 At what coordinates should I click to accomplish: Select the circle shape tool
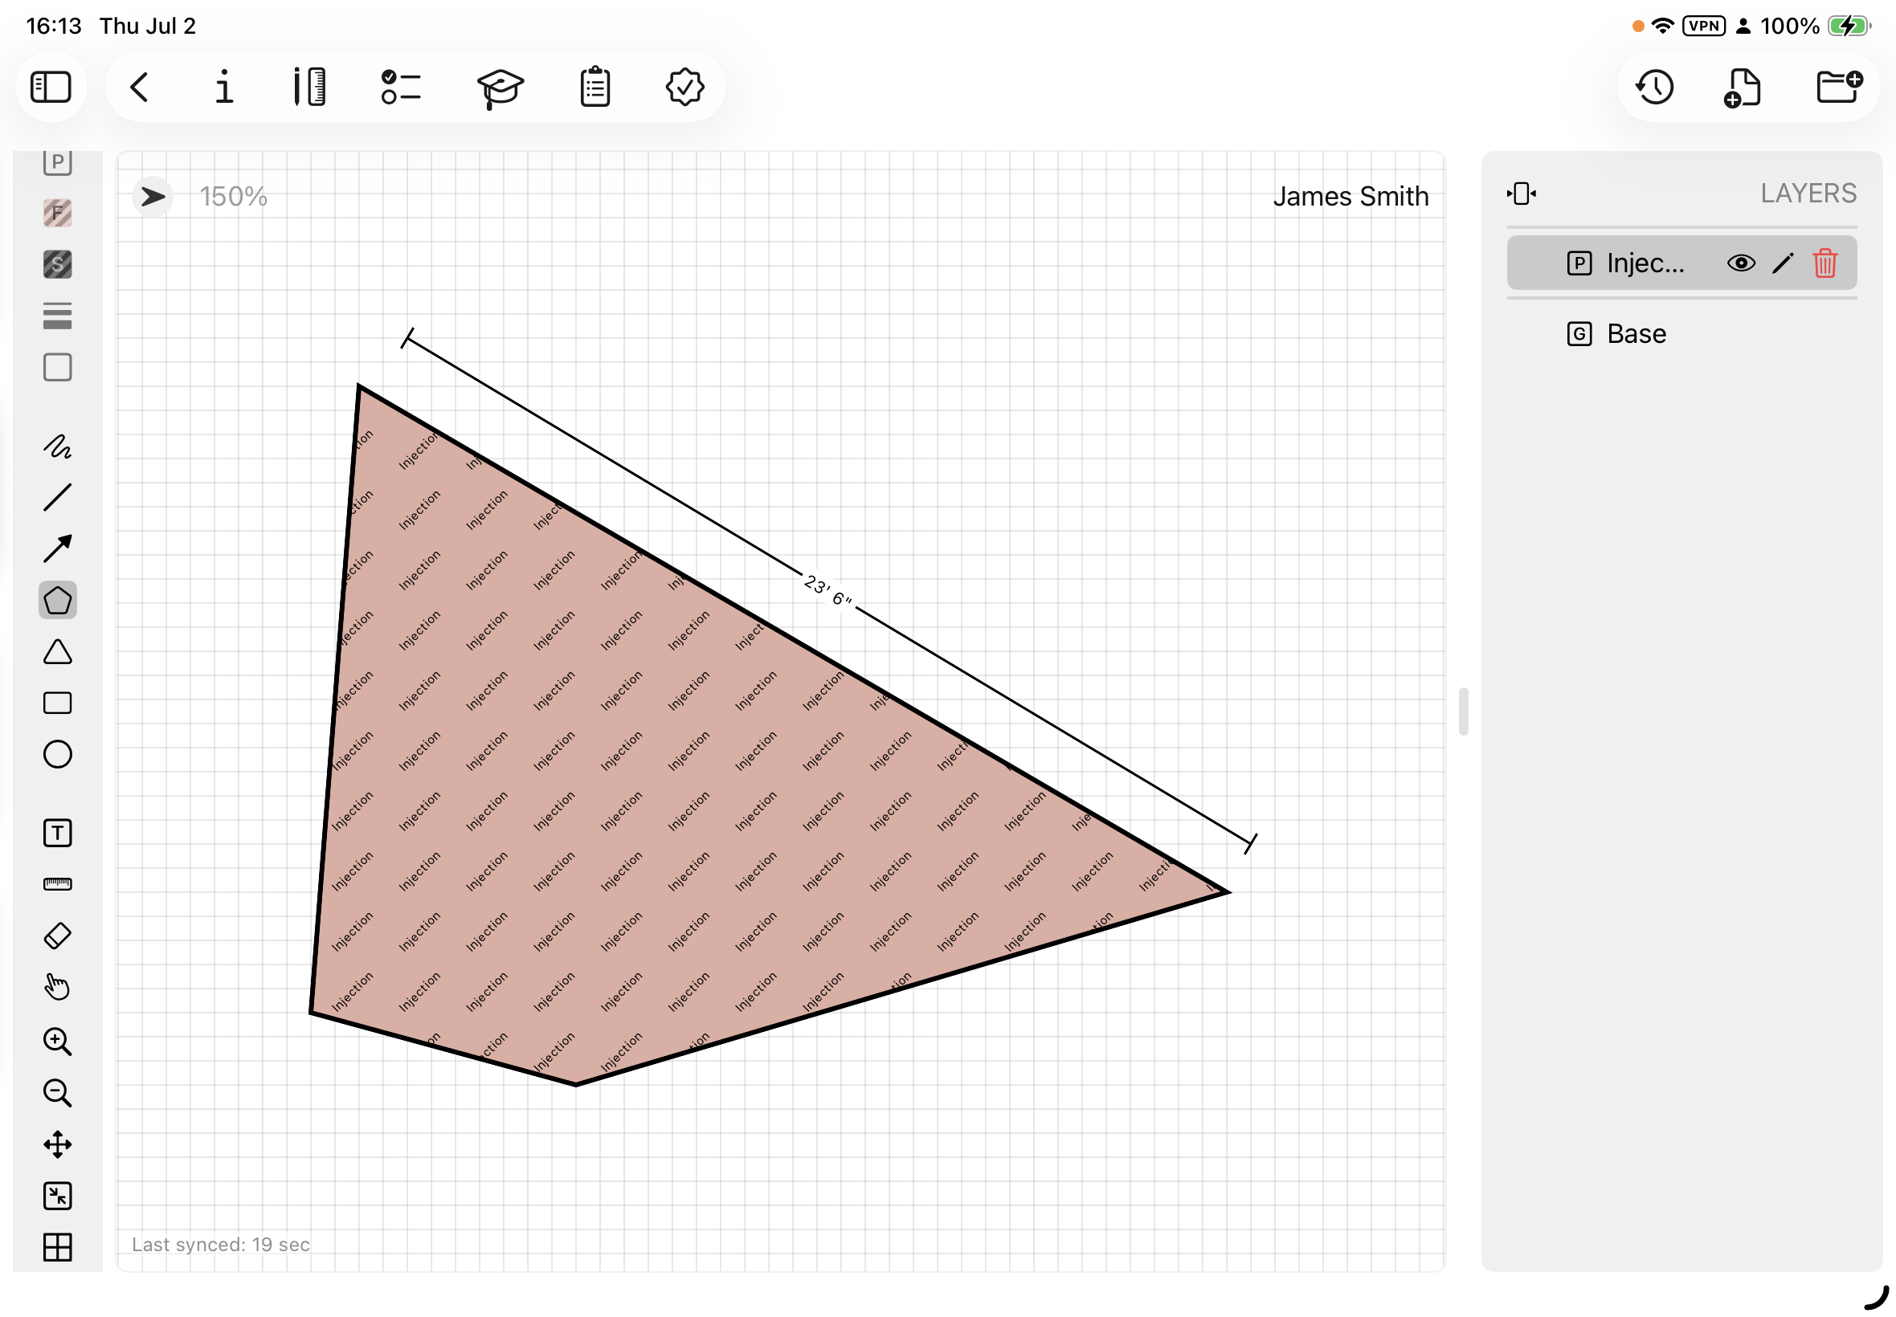coord(58,754)
